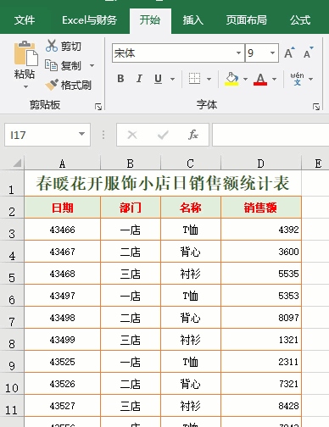
Task: Open the font size dropdown arrow
Action: click(x=272, y=53)
